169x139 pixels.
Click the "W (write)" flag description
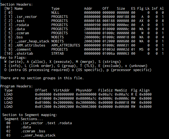pyautogui.click(x=14, y=62)
